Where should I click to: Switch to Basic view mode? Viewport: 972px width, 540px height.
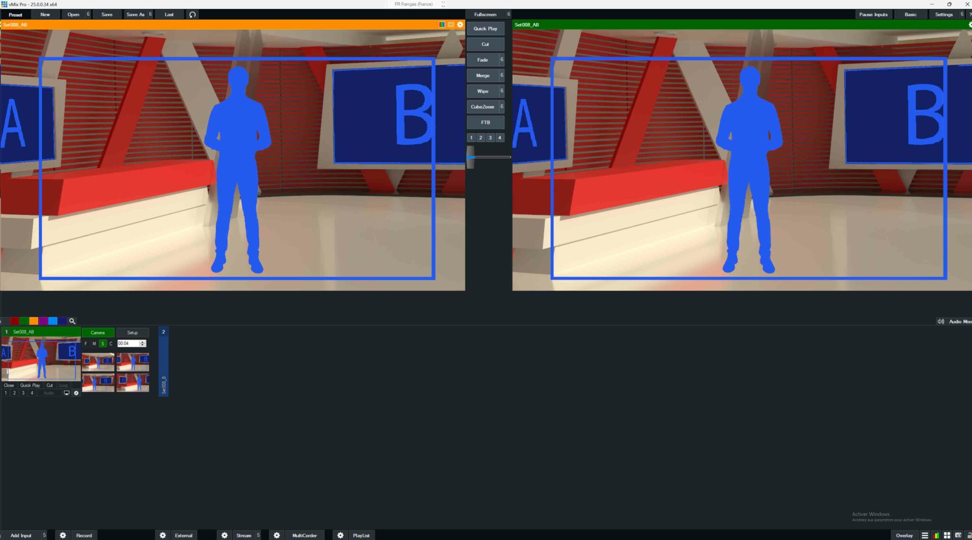[x=910, y=14]
